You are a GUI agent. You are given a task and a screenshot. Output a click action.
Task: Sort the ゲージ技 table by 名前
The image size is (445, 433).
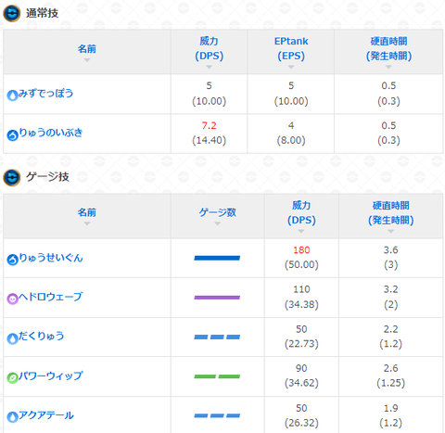pyautogui.click(x=87, y=216)
